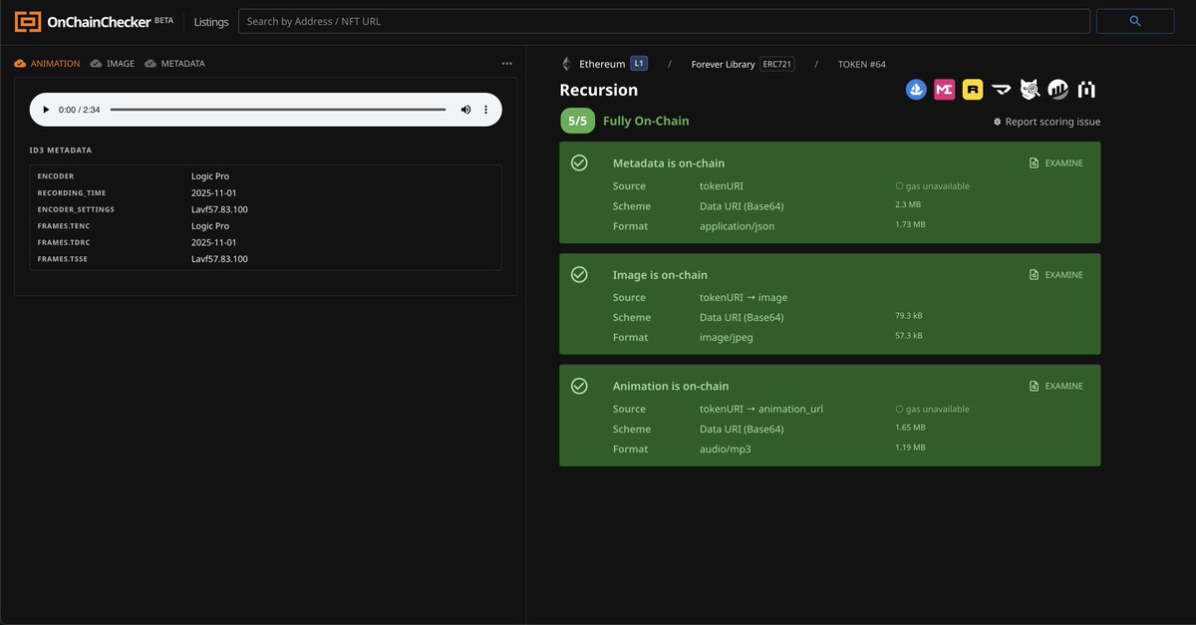The height and width of the screenshot is (625, 1196).
Task: Mute the audio player volume
Action: (x=465, y=110)
